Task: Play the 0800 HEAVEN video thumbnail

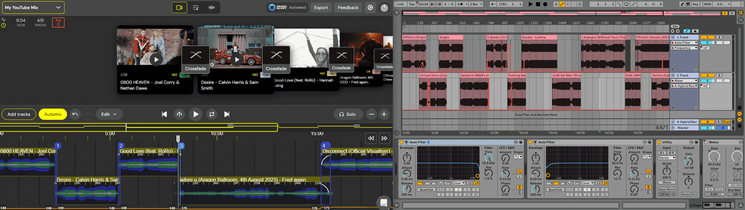Action: tap(156, 60)
